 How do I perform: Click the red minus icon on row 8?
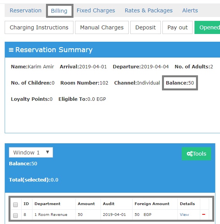click(x=204, y=214)
